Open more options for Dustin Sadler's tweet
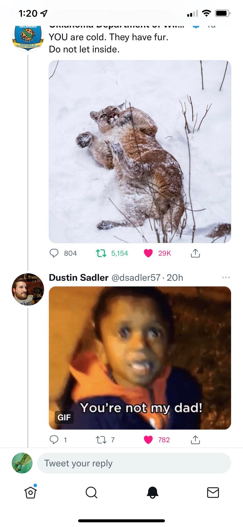The image size is (243, 527). [226, 277]
